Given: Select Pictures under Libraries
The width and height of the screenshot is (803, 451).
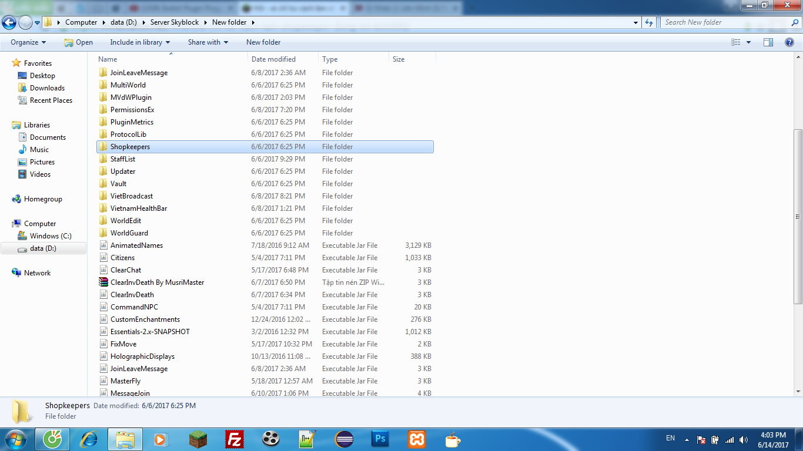Looking at the screenshot, I should click(x=42, y=162).
